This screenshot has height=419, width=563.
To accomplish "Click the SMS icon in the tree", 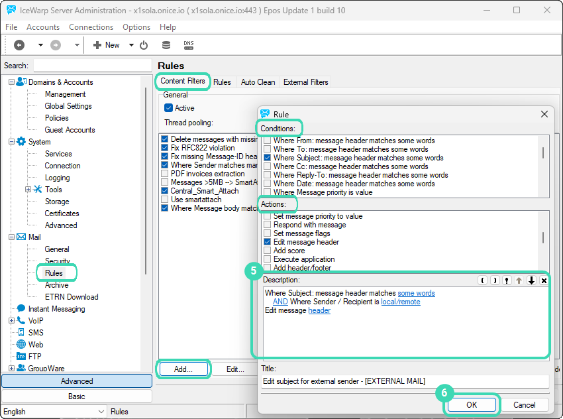I will tap(21, 332).
